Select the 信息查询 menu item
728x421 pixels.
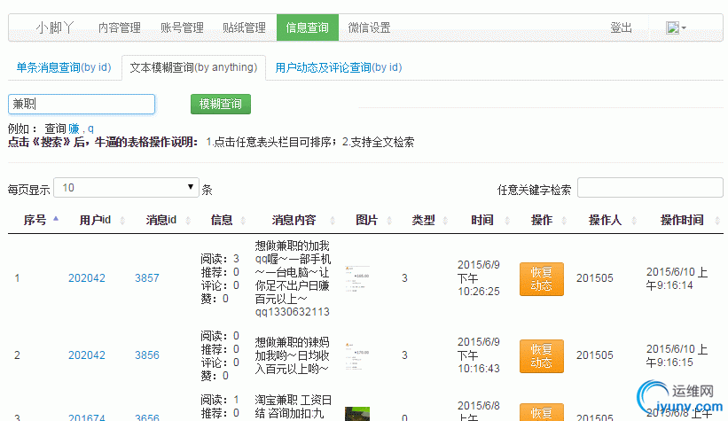click(x=308, y=27)
